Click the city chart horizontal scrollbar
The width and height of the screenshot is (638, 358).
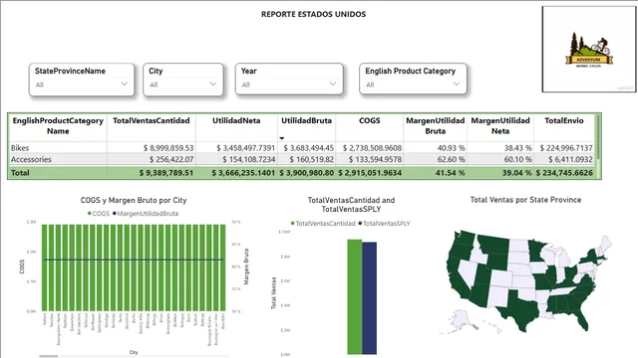point(49,356)
